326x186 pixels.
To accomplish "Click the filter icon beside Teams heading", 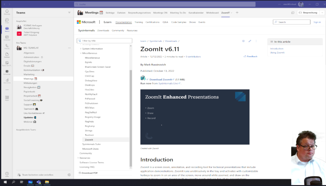I will pyautogui.click(x=69, y=12).
